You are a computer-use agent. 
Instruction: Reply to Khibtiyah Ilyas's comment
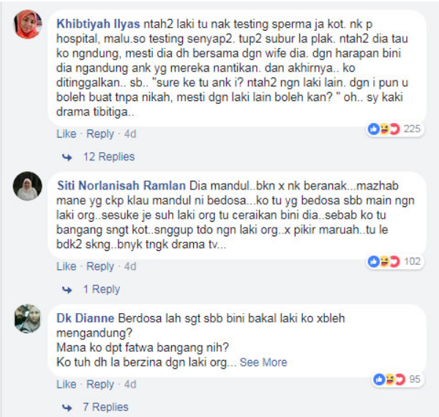[100, 134]
